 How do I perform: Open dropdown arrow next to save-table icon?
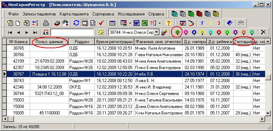pyautogui.click(x=130, y=23)
